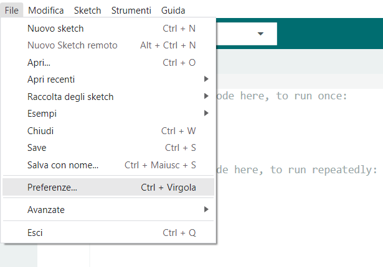The height and width of the screenshot is (267, 383).
Task: Close the File menu via File
Action: [11, 11]
